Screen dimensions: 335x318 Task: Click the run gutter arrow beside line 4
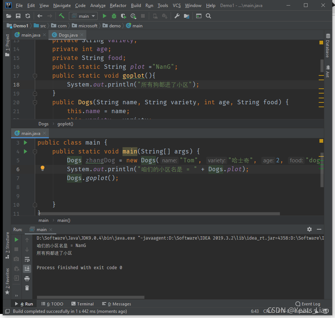[x=25, y=151]
